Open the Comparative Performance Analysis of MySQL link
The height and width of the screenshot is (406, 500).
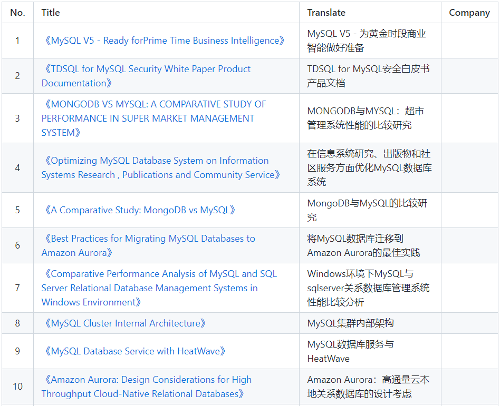(x=159, y=288)
